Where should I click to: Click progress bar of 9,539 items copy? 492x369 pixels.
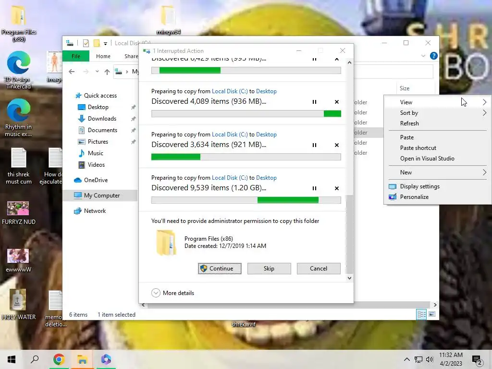click(246, 200)
